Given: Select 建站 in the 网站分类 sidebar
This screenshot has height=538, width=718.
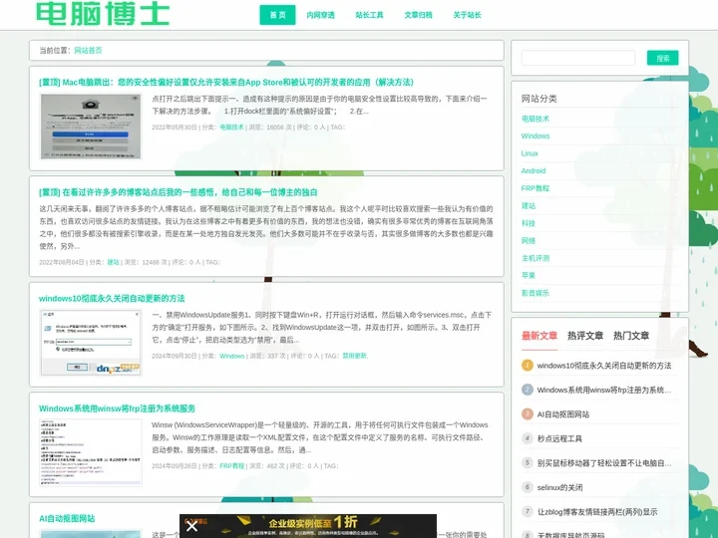Looking at the screenshot, I should pyautogui.click(x=529, y=206).
